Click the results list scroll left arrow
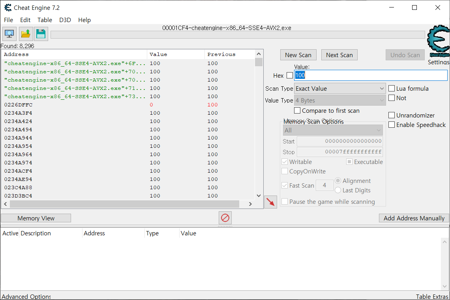 tap(6, 204)
